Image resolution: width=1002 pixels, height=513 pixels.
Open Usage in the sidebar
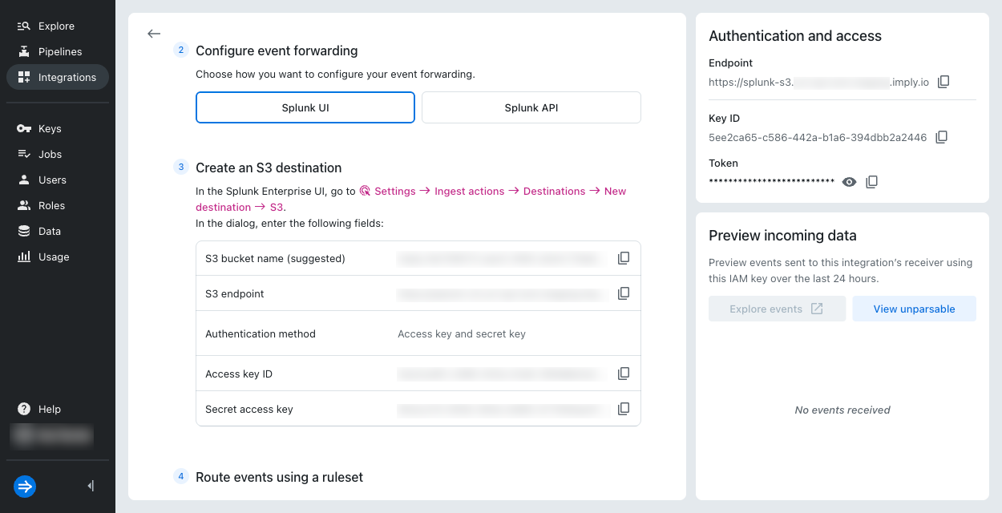pyautogui.click(x=58, y=256)
